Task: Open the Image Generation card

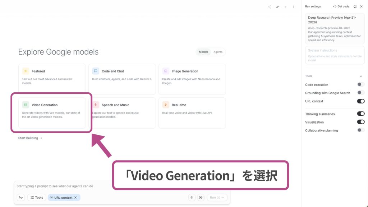Action: (x=192, y=79)
